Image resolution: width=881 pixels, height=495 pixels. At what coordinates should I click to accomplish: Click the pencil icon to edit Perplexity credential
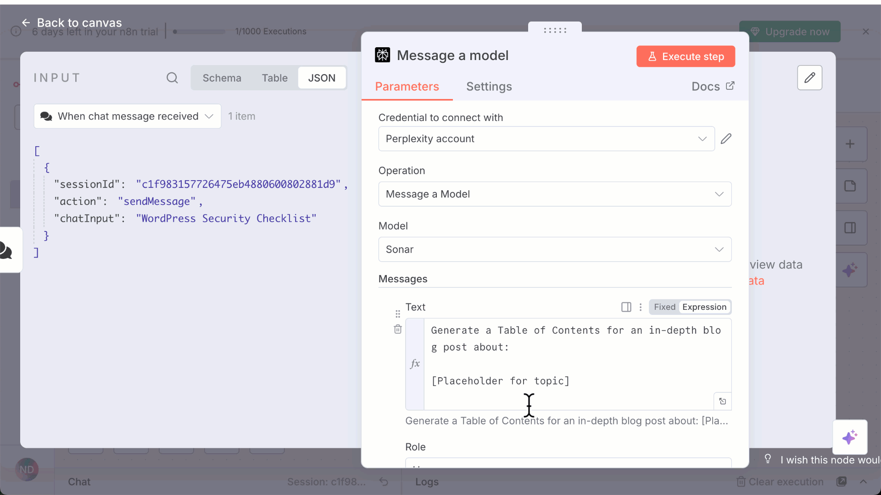pyautogui.click(x=726, y=139)
